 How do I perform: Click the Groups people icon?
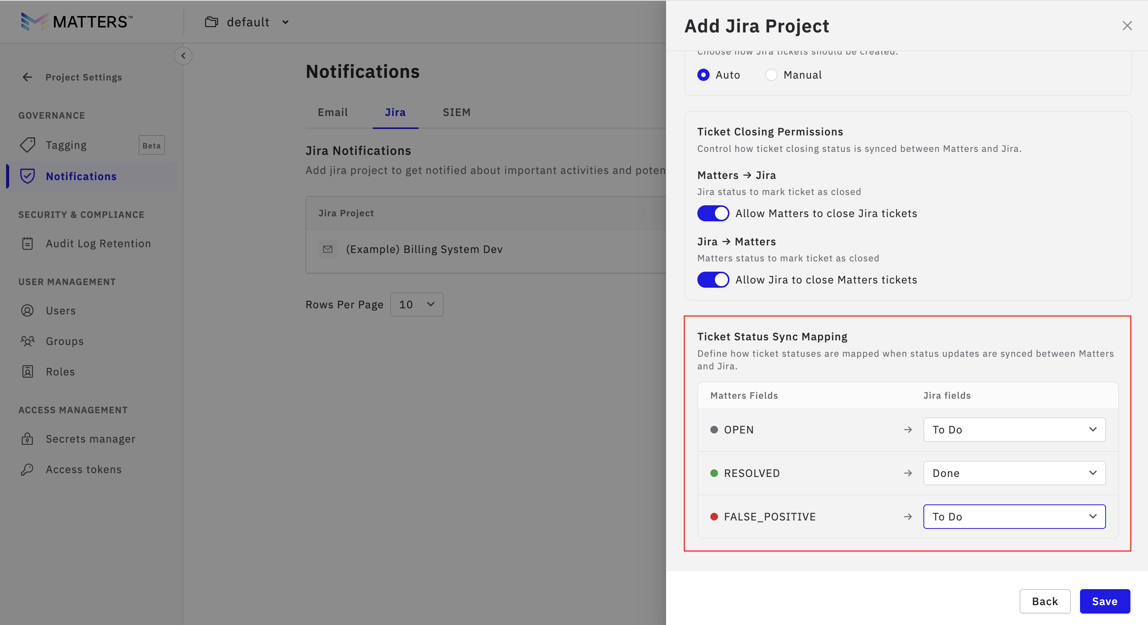27,341
